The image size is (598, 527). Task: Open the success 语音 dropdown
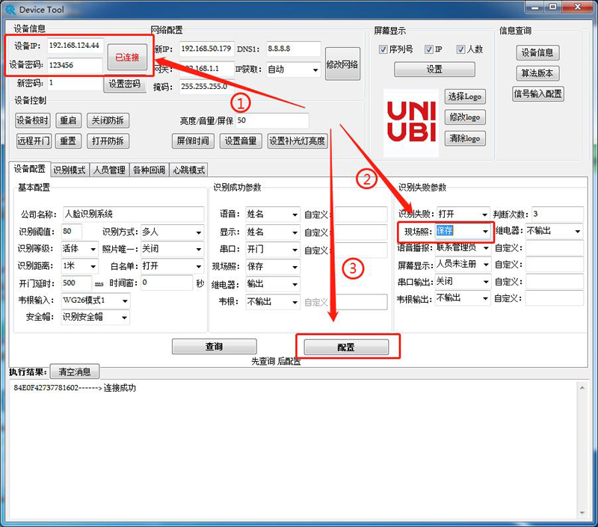click(273, 215)
